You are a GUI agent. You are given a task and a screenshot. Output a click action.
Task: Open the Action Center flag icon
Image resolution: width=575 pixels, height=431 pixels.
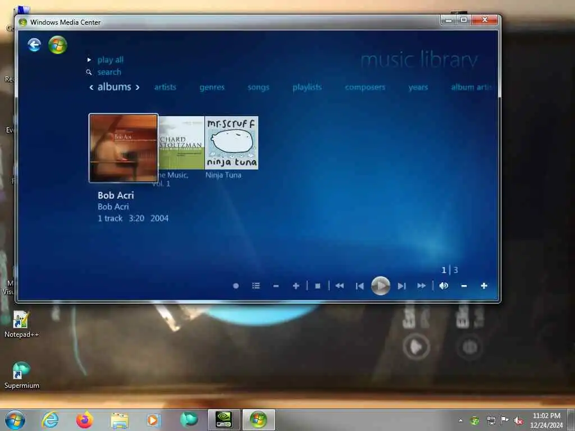pos(505,420)
